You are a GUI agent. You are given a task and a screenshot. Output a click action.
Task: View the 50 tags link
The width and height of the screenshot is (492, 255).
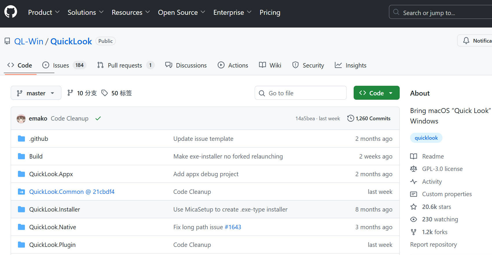coord(117,93)
